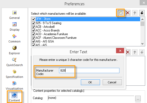147x103 pixels.
Task: Uncheck the AIG - AIS GSA checkbox
Action: tap(34, 41)
